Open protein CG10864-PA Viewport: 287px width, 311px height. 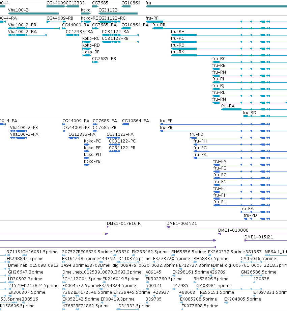pyautogui.click(x=136, y=121)
